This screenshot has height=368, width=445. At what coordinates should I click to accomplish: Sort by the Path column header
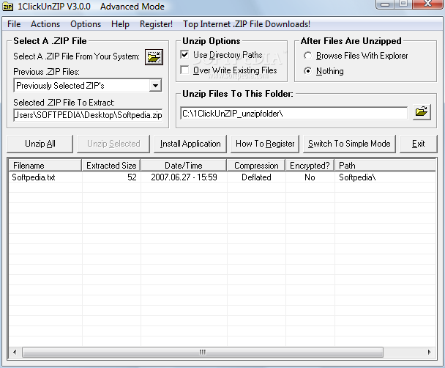(385, 166)
